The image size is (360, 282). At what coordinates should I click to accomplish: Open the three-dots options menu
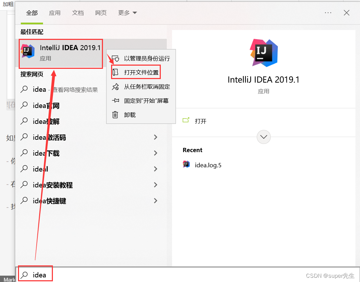(x=328, y=13)
